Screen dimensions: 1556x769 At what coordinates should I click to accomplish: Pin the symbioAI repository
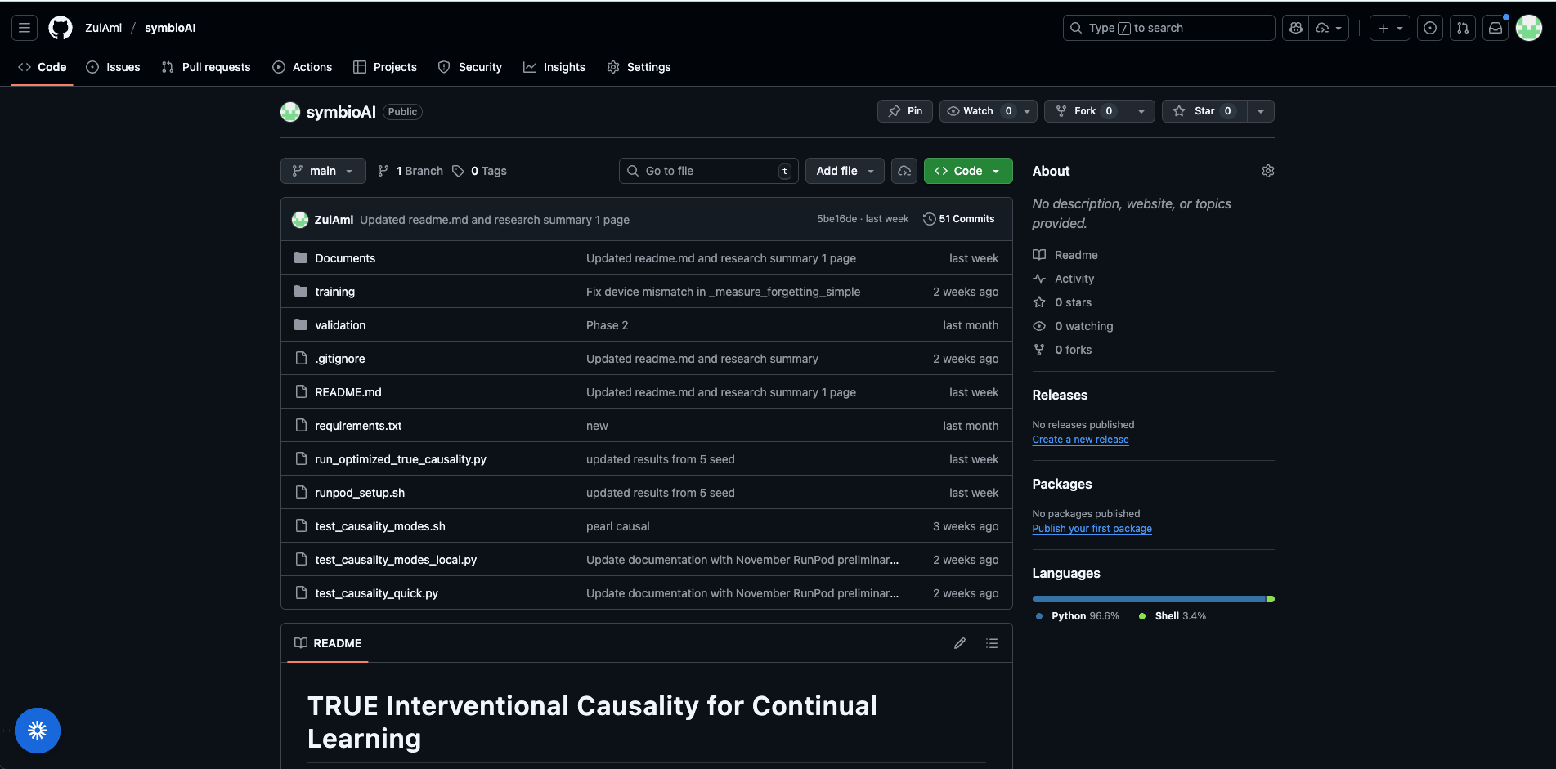[x=905, y=111]
